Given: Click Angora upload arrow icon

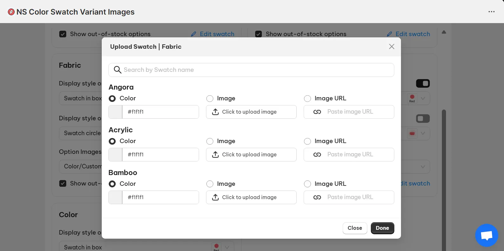Looking at the screenshot, I should (216, 112).
